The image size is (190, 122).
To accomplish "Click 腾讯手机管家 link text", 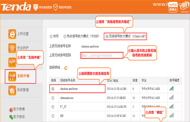I will point(65,7).
